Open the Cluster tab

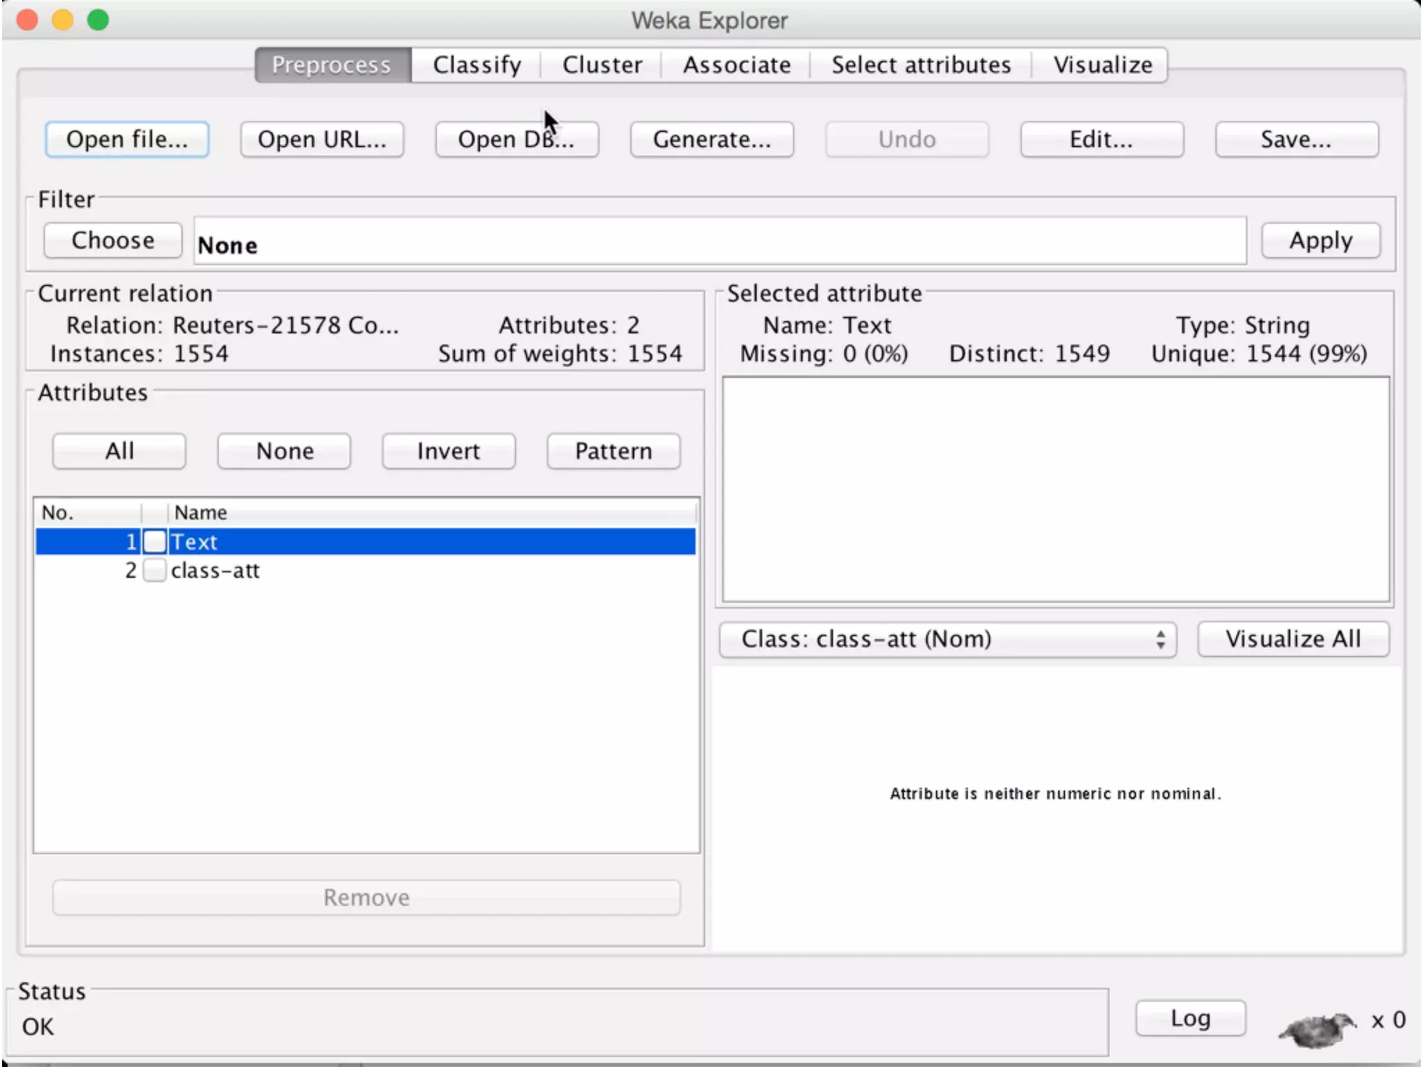[602, 65]
